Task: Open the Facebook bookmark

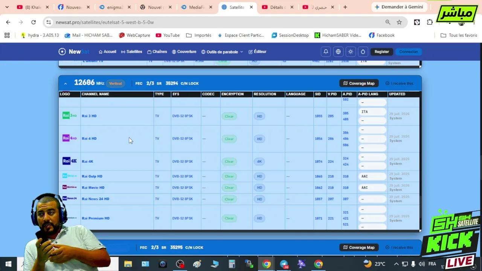Action: click(381, 35)
